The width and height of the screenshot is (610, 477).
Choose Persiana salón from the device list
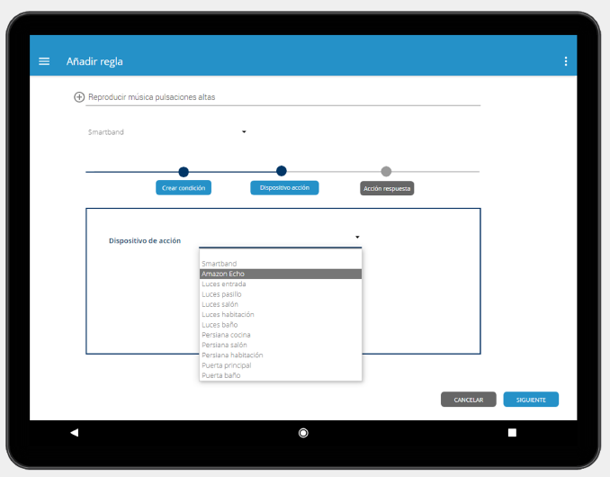(281, 345)
